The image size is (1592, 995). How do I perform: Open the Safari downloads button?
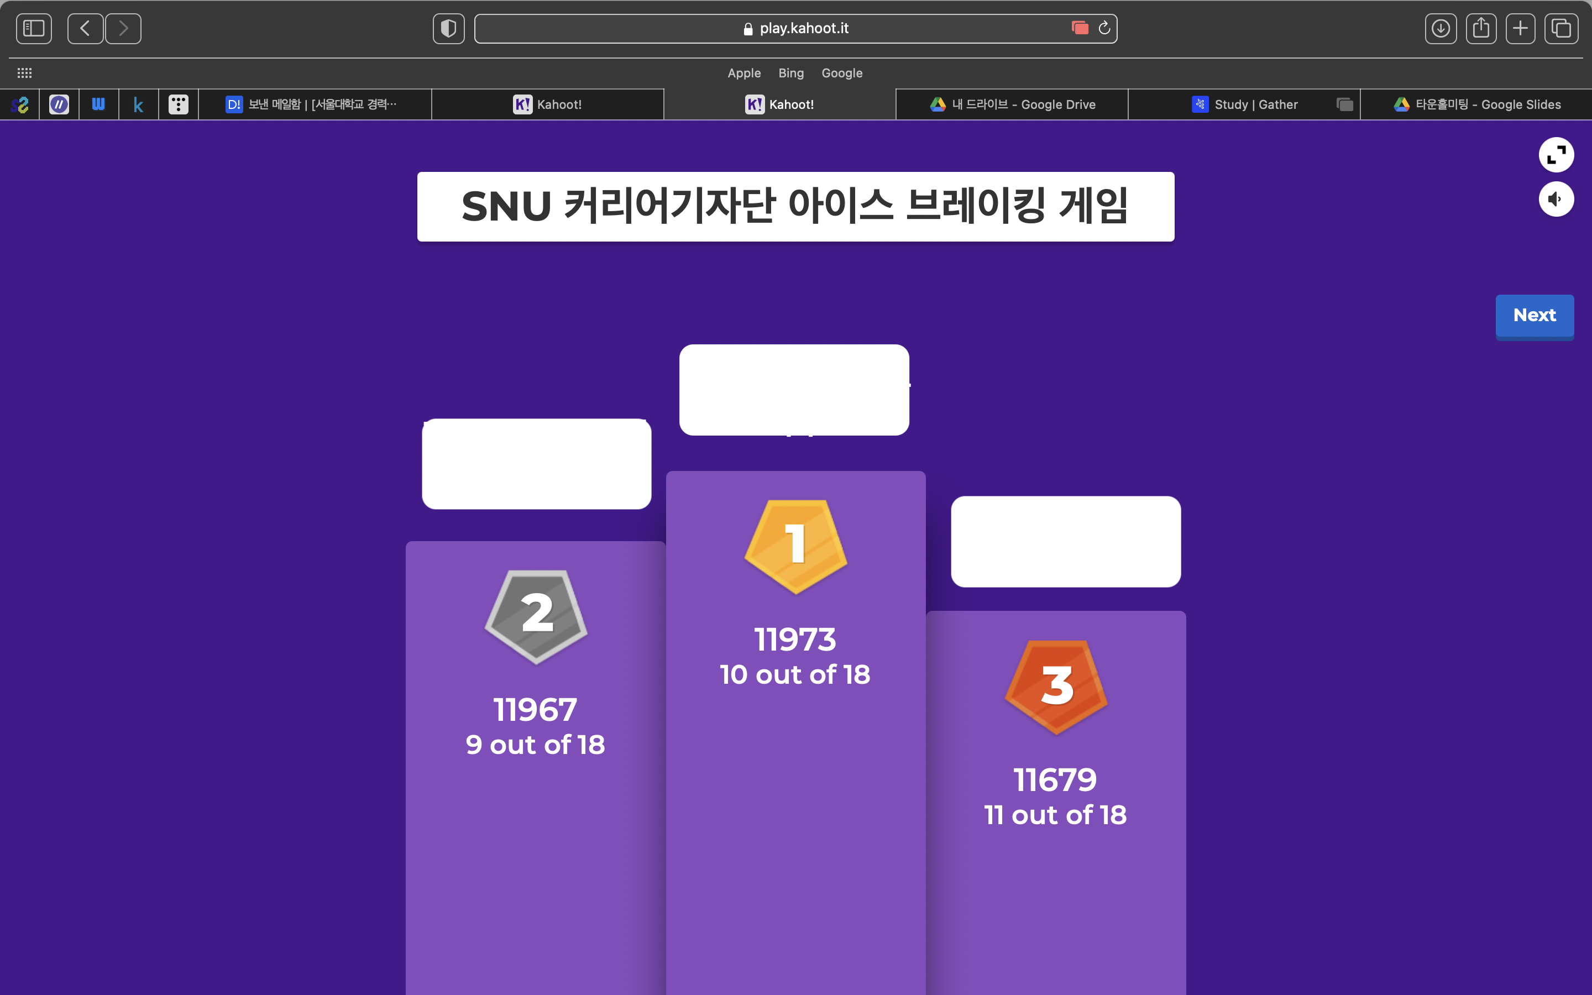1441,28
